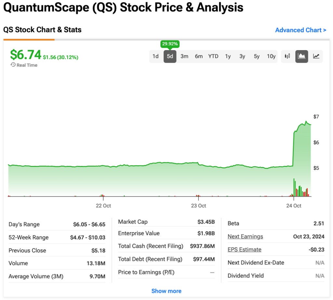
Task: Select the 1d time range
Action: click(155, 56)
